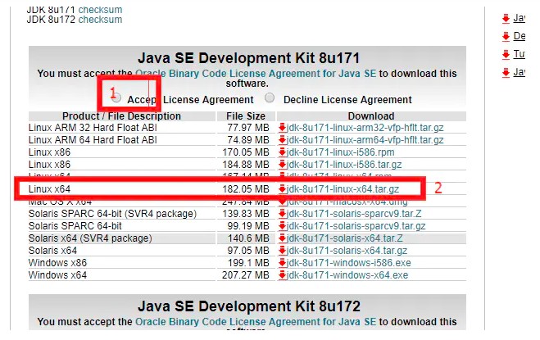Download jdk-8u171-solaris-x64.tar.Z
The height and width of the screenshot is (340, 540).
345,238
